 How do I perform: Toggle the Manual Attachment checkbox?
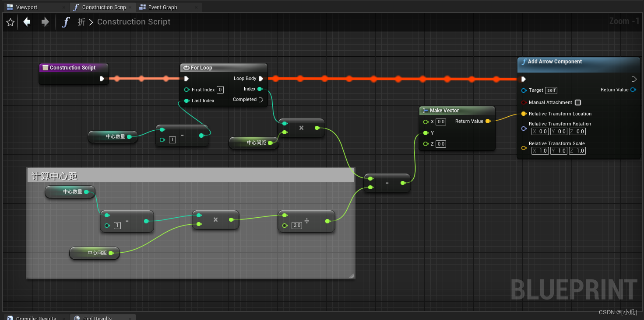coord(578,102)
